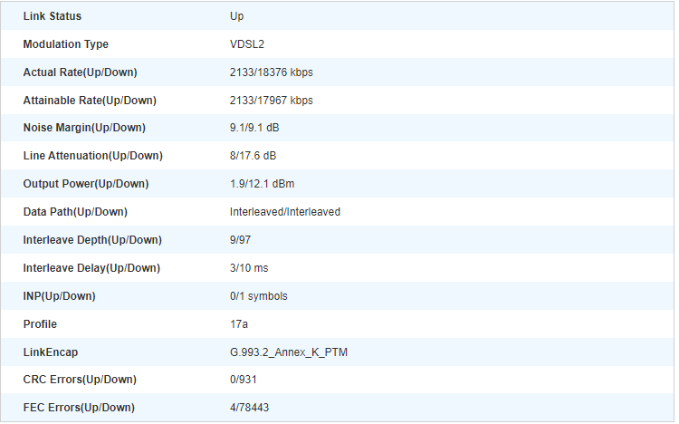Select the Attainable Rate(Up/Down) label

tap(90, 101)
